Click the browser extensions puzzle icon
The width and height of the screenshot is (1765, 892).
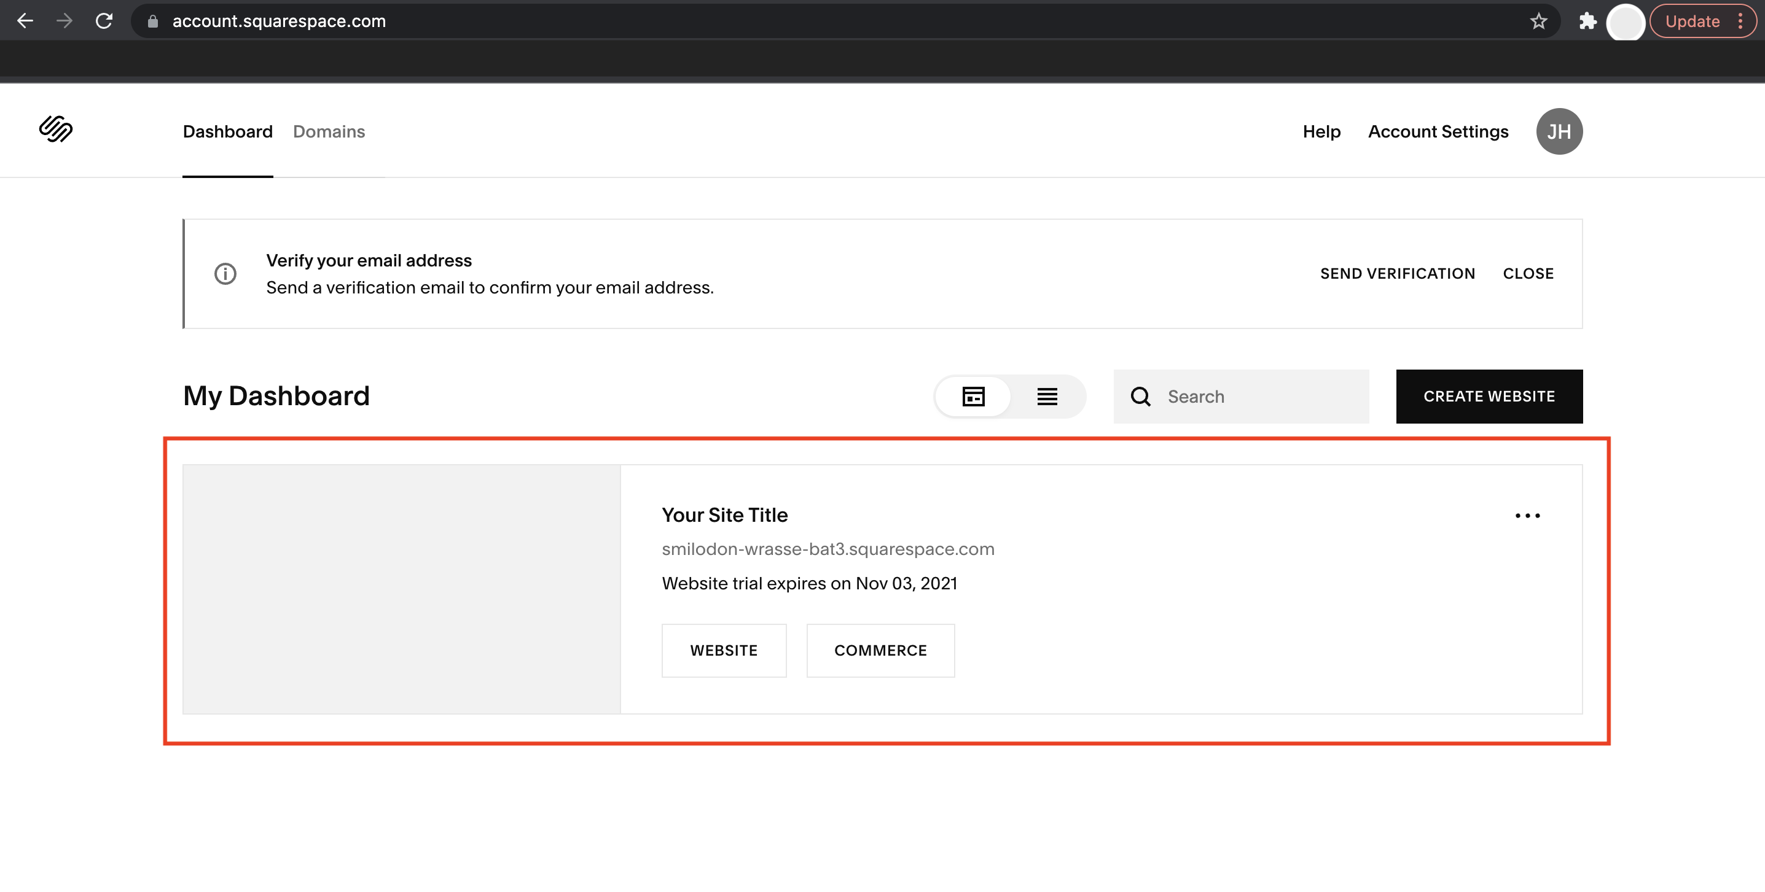(x=1585, y=20)
